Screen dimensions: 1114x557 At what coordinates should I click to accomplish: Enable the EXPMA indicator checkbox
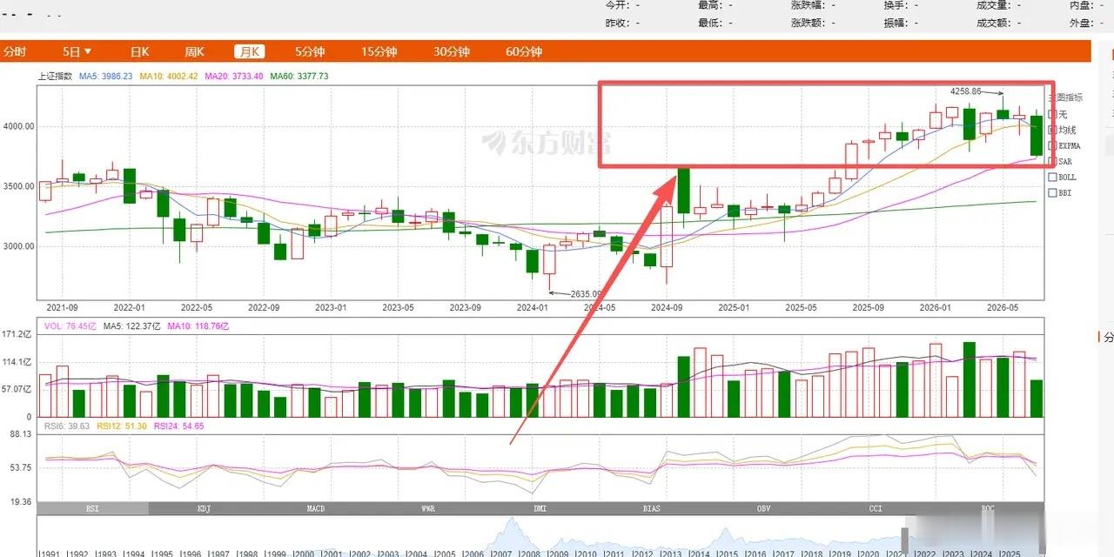1053,145
